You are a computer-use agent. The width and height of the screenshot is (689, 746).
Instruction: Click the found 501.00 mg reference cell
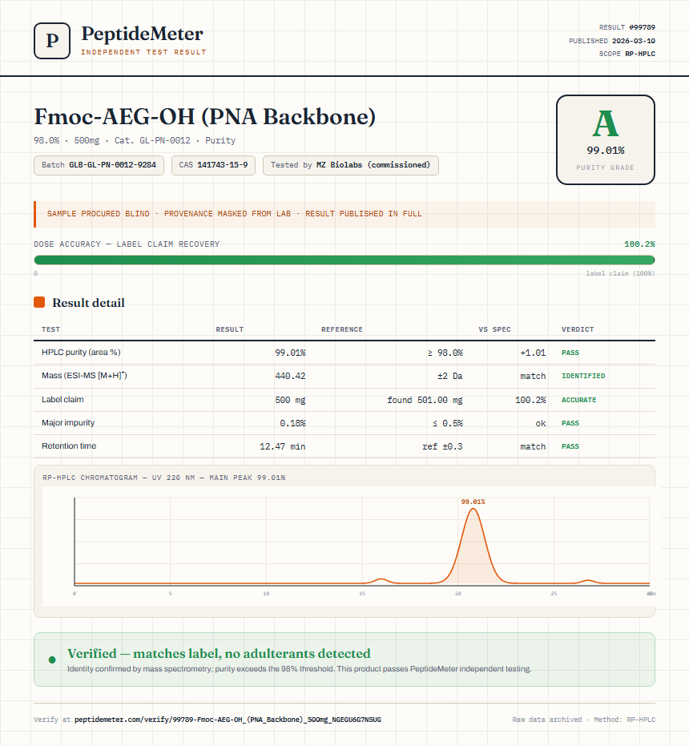coord(425,400)
